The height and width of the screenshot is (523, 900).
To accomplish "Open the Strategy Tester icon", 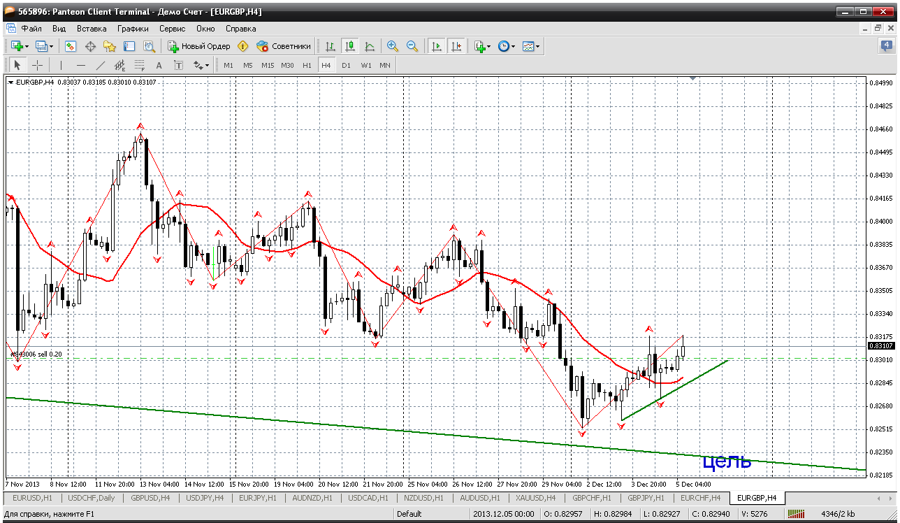I will pyautogui.click(x=149, y=46).
